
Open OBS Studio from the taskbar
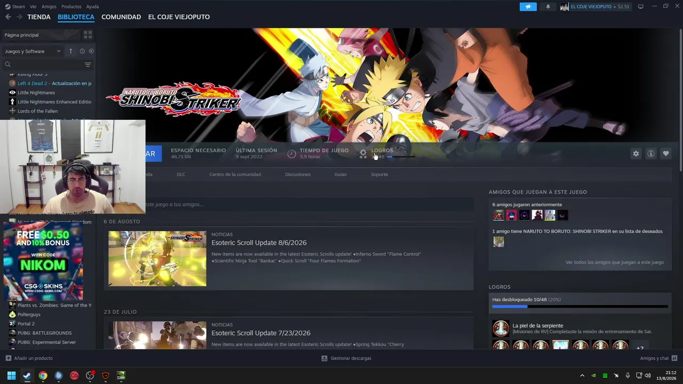(90, 375)
